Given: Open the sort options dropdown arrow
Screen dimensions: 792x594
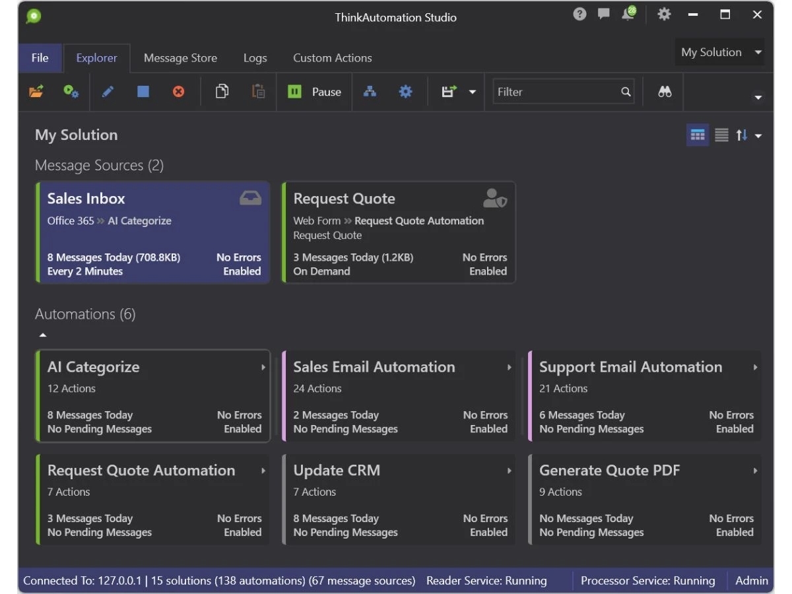Looking at the screenshot, I should pos(758,136).
